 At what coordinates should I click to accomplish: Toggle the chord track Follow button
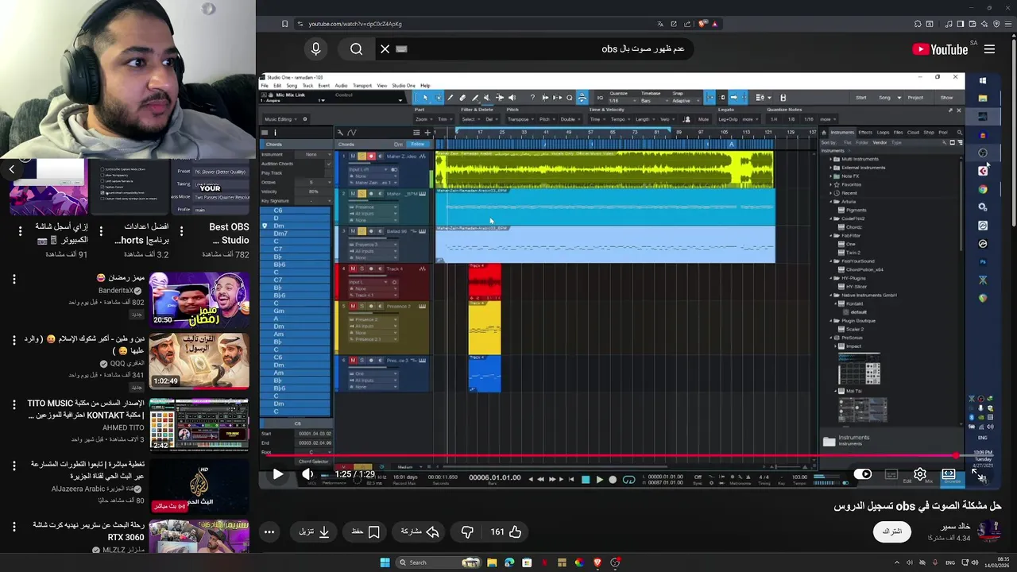(417, 144)
